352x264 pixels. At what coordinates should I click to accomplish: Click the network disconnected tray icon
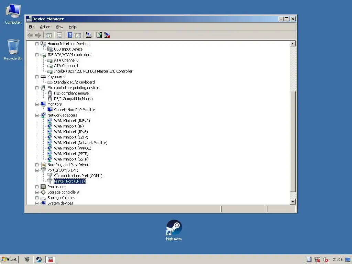(x=317, y=260)
